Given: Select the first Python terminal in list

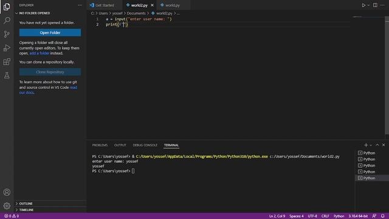Looking at the screenshot, I should coord(371,153).
